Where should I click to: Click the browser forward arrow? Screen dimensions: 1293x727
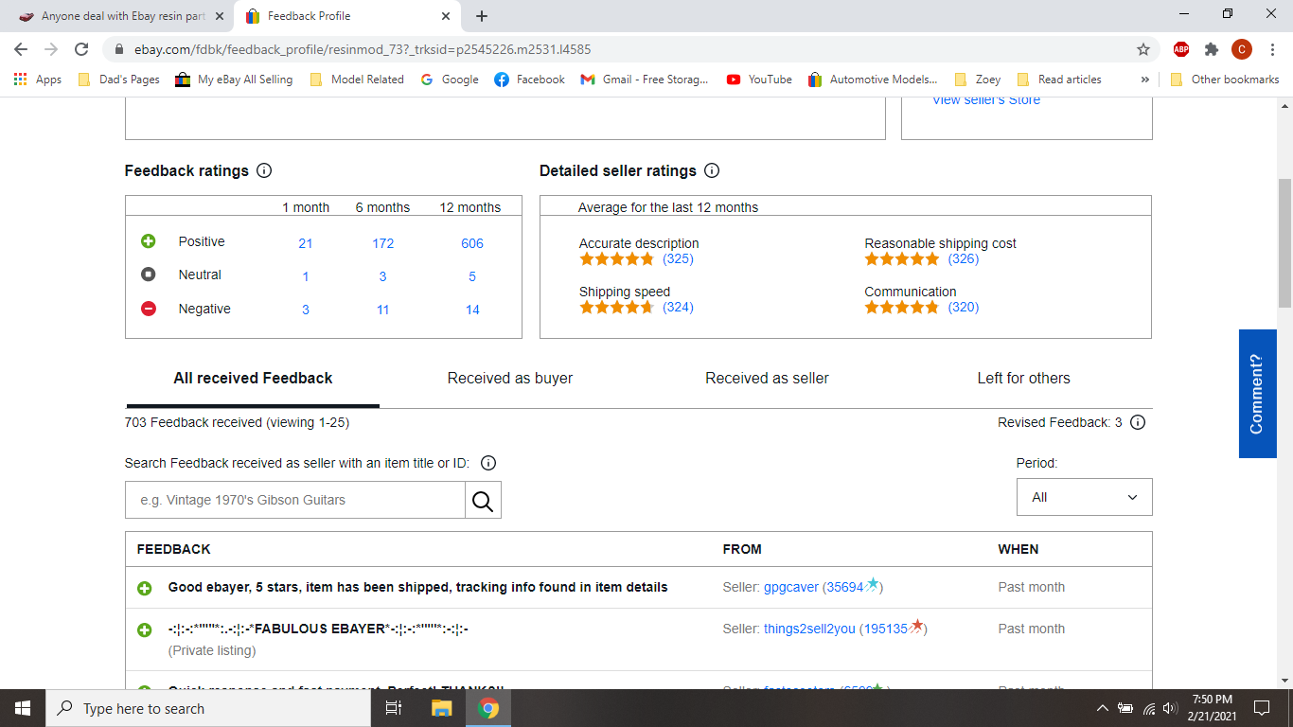coord(51,49)
